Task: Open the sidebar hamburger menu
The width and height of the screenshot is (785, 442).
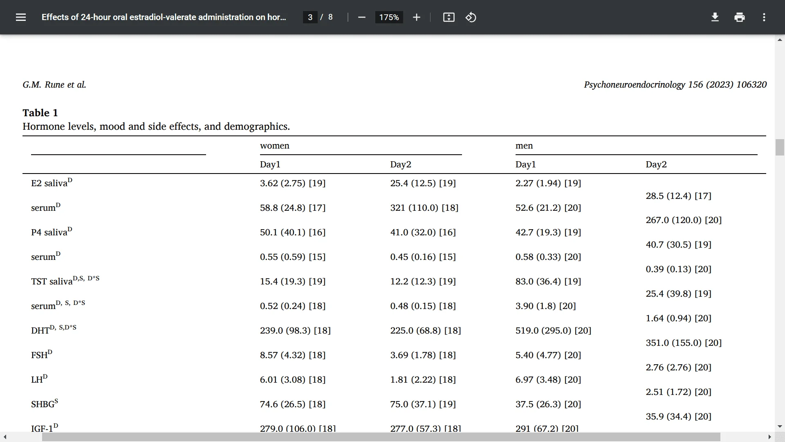Action: (21, 17)
